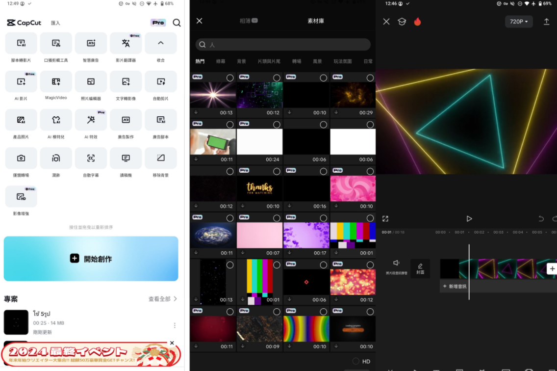The width and height of the screenshot is (557, 371).
Task: Expand 查看全部 to view all projects
Action: (x=159, y=298)
